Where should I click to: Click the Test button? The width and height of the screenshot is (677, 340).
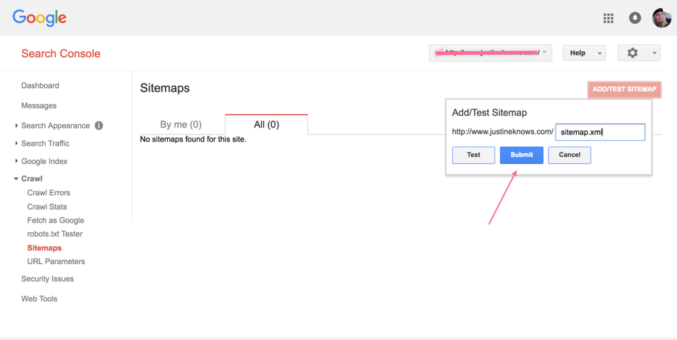474,155
